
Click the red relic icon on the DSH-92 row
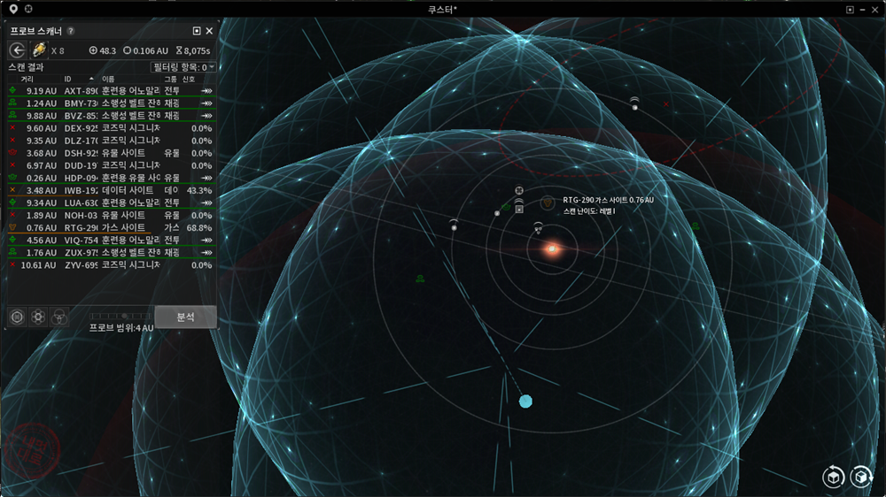coord(12,152)
